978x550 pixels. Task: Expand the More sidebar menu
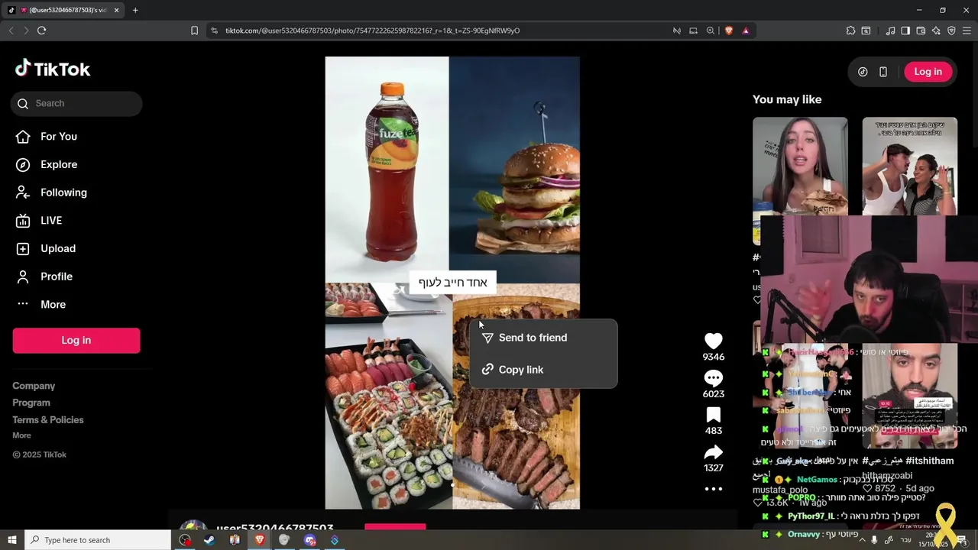click(x=53, y=304)
